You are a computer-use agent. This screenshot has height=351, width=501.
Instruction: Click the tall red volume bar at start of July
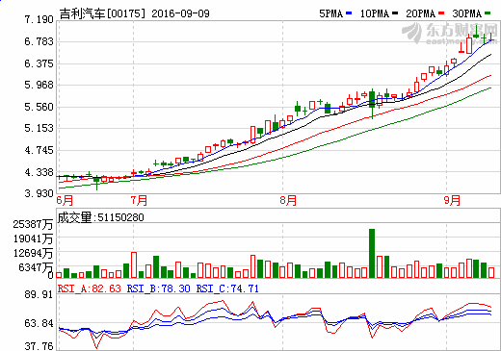134,265
